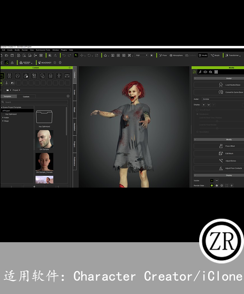
Task: Click the Atmosphere toolbar button
Action: click(176, 55)
